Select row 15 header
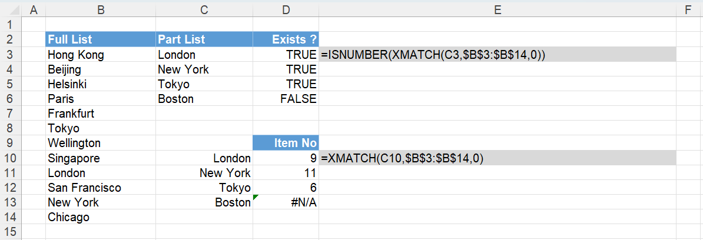The width and height of the screenshot is (703, 240). click(x=11, y=232)
